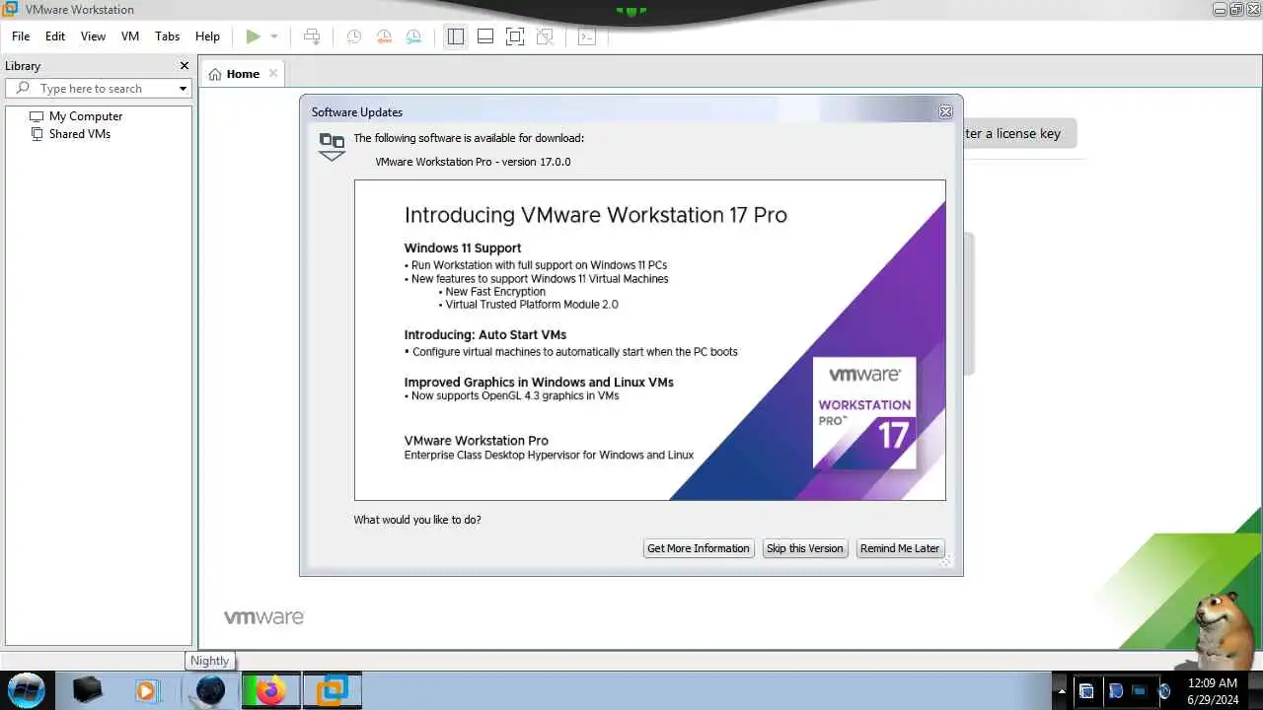Click the software update icon in dialog
The height and width of the screenshot is (710, 1263).
[332, 146]
